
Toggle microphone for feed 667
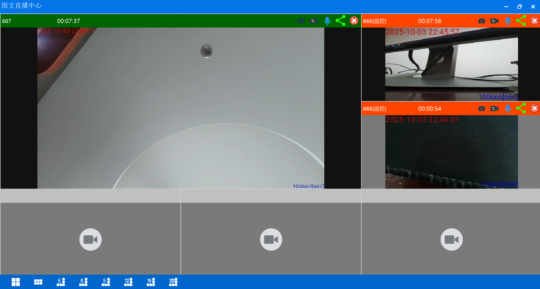click(327, 21)
